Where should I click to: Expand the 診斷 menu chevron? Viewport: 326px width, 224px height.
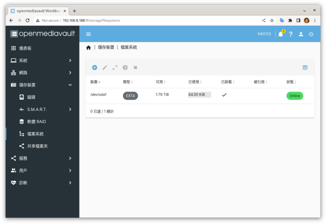(70, 183)
